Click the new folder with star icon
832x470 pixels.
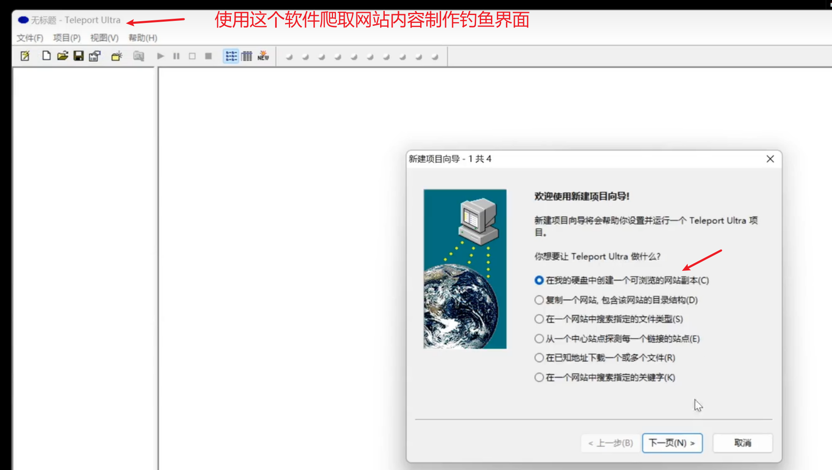click(x=117, y=56)
